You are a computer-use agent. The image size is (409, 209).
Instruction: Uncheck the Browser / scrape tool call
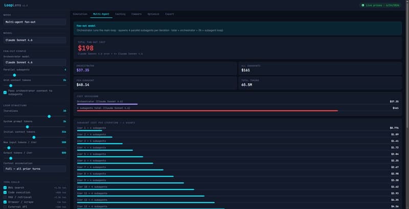coord(5,202)
